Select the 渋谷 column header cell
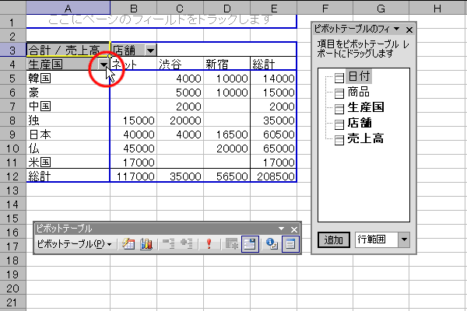Viewport: 467px width, 311px height. coord(181,64)
